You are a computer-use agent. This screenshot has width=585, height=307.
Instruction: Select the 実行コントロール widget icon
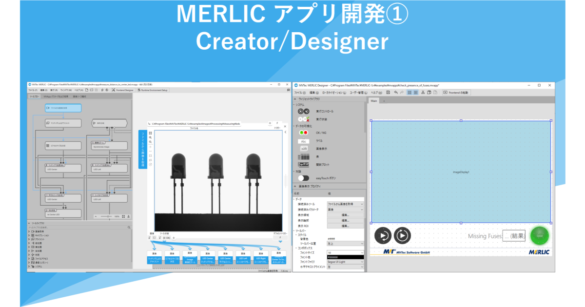(304, 111)
